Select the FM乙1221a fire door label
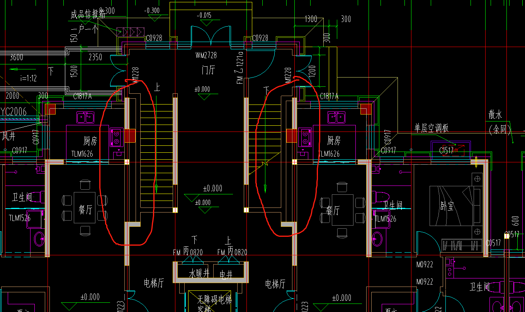525x312 pixels. pos(240,67)
